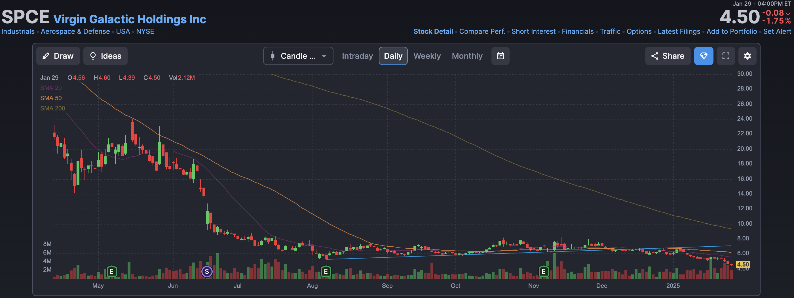Switch to the Monthly timeframe
This screenshot has width=794, height=298.
(467, 56)
